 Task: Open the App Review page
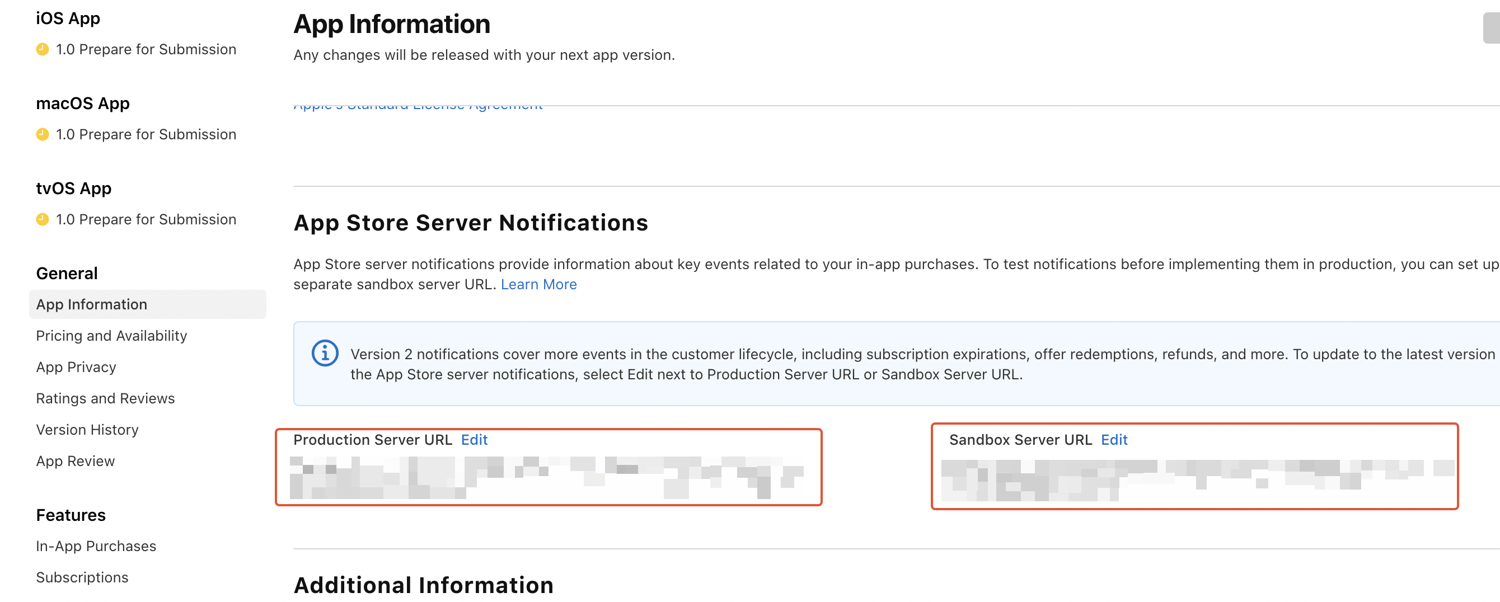coord(75,462)
